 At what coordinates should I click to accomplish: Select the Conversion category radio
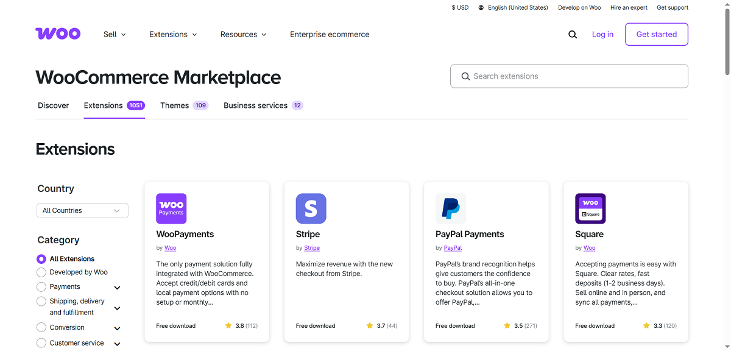41,327
